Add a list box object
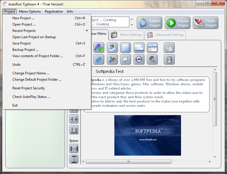Screen dimensions: 227x174 152,48
